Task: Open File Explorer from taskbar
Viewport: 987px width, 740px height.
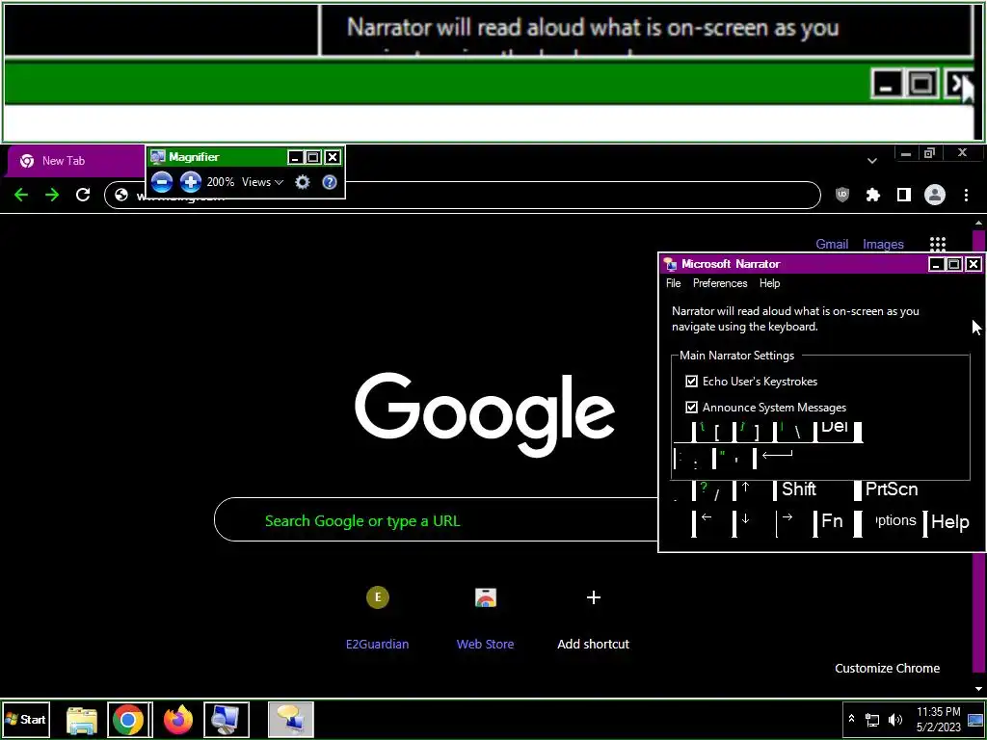Action: click(82, 719)
